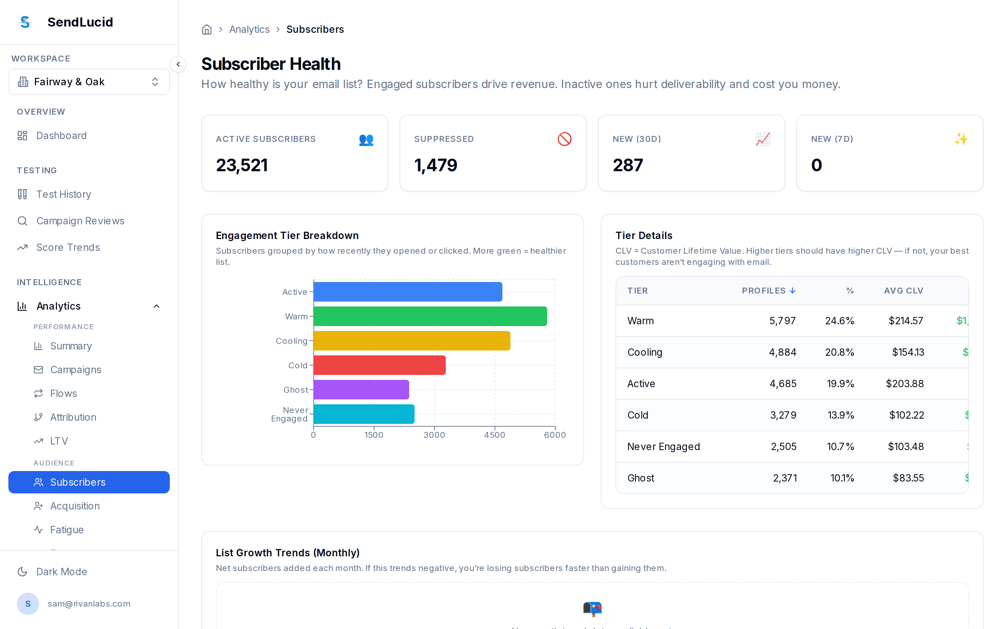Click Never Engaged profiles value 2,505
The width and height of the screenshot is (1006, 629).
tap(783, 446)
